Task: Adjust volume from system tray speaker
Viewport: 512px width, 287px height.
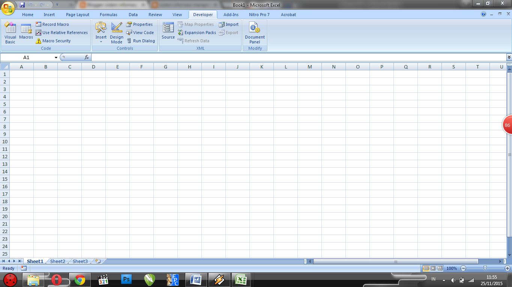Action: point(453,280)
